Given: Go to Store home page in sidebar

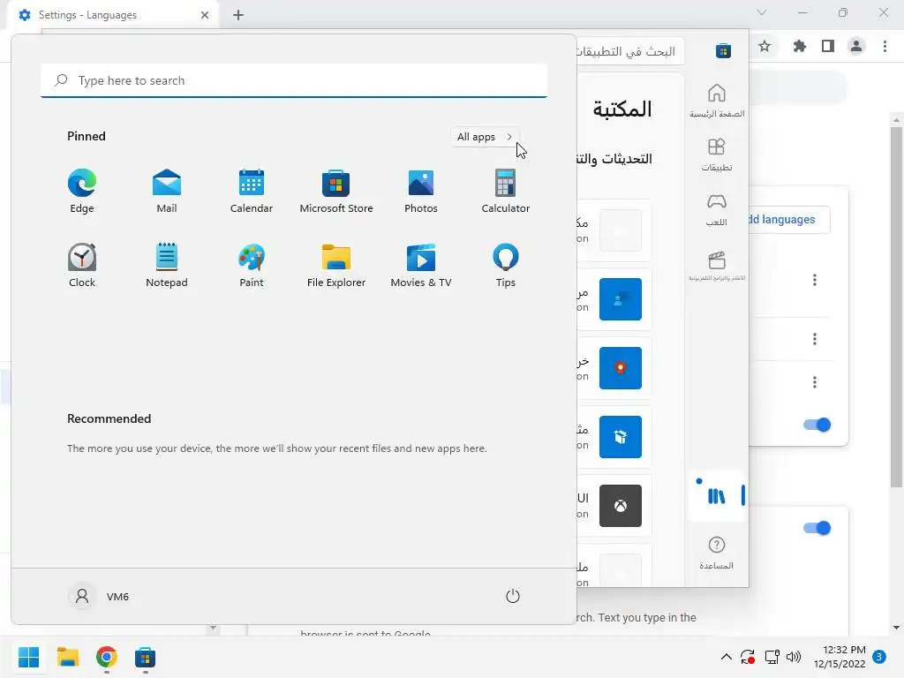Looking at the screenshot, I should (x=717, y=101).
